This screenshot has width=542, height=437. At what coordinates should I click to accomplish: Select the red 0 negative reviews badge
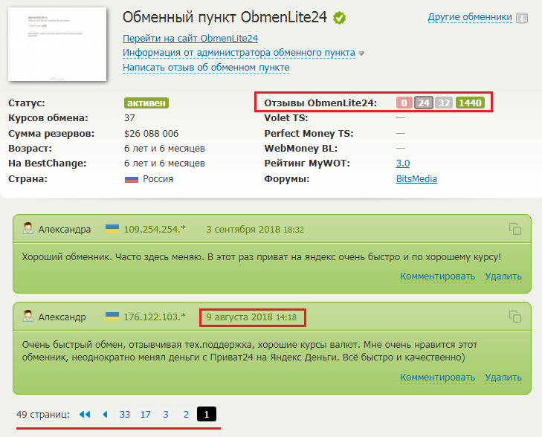[404, 103]
